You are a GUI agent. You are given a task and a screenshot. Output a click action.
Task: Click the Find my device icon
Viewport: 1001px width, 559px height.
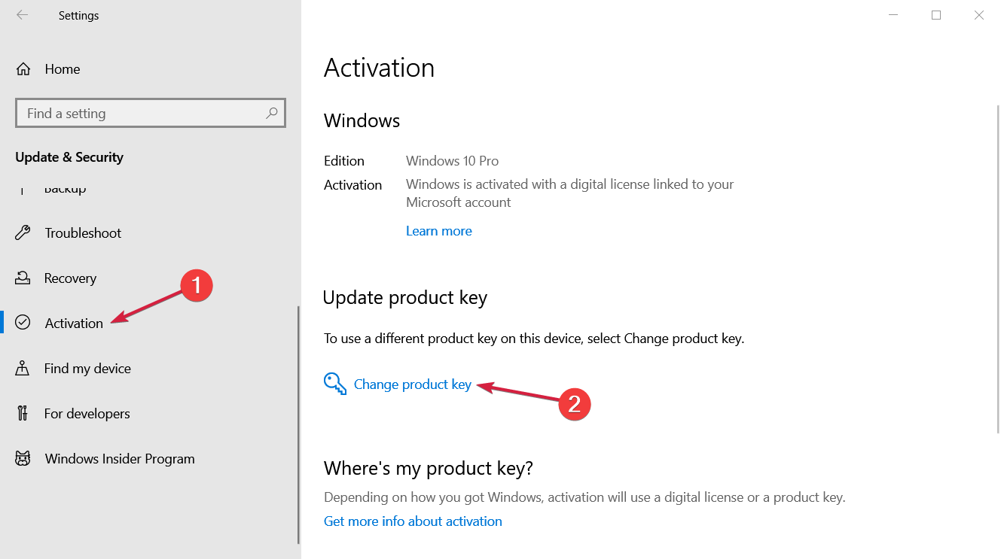[x=23, y=368]
